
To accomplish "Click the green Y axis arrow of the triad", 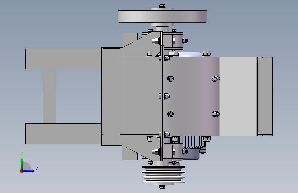I will click(x=22, y=164).
